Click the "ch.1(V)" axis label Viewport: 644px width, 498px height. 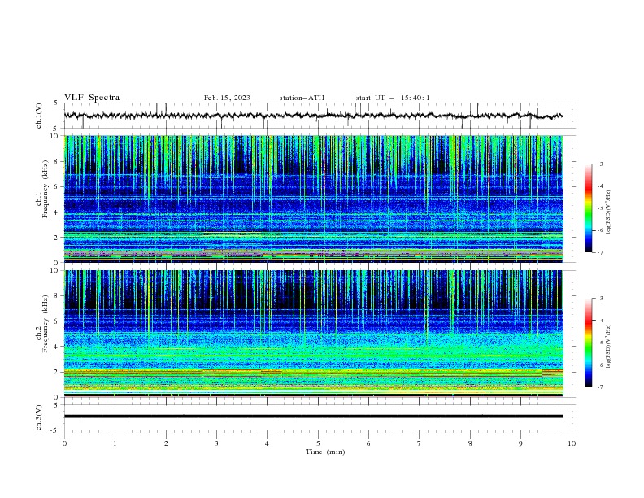pos(39,116)
